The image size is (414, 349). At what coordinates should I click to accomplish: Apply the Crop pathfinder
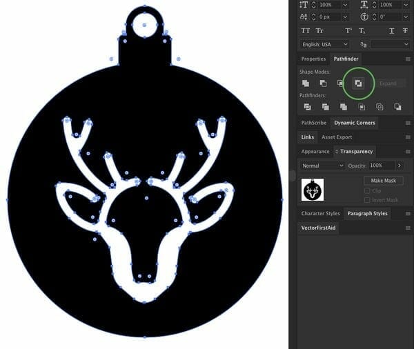click(362, 107)
